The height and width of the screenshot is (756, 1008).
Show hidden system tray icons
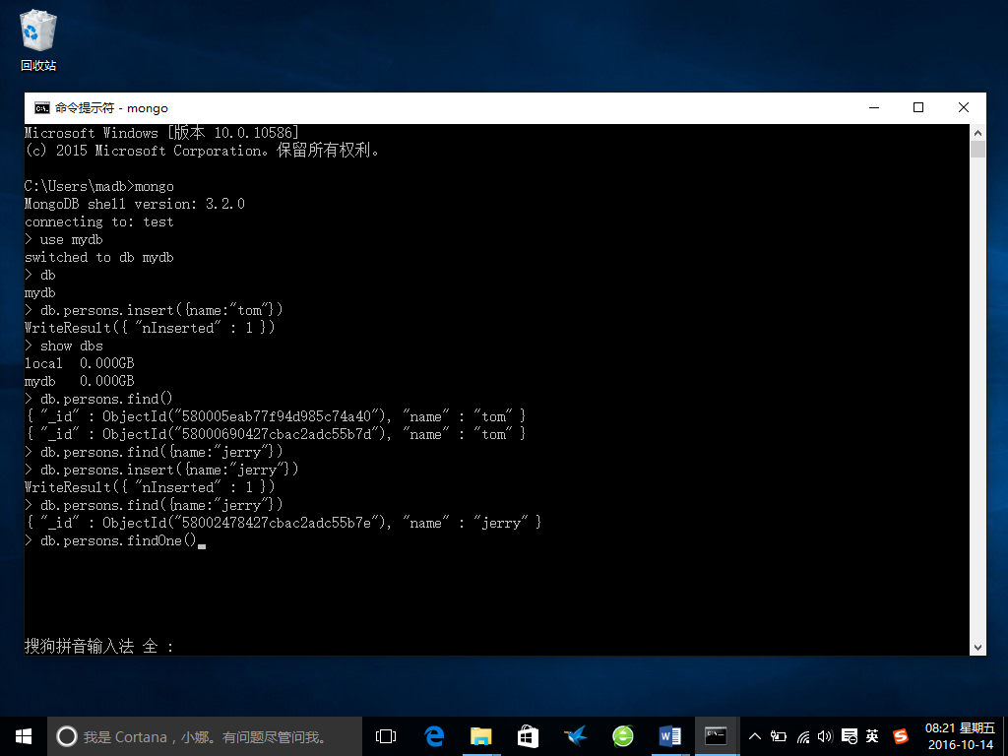coord(755,736)
